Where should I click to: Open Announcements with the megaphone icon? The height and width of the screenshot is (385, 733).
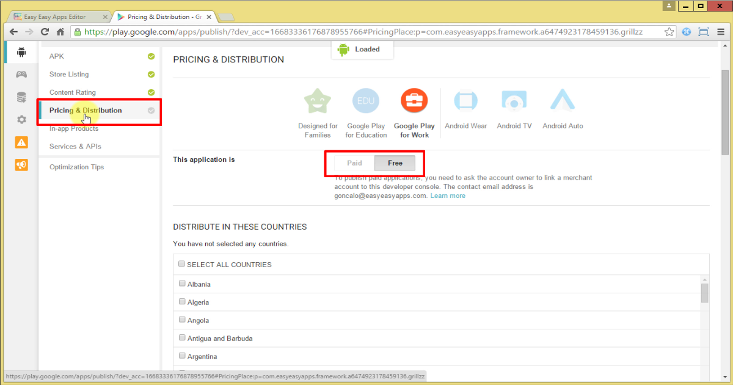pyautogui.click(x=21, y=164)
